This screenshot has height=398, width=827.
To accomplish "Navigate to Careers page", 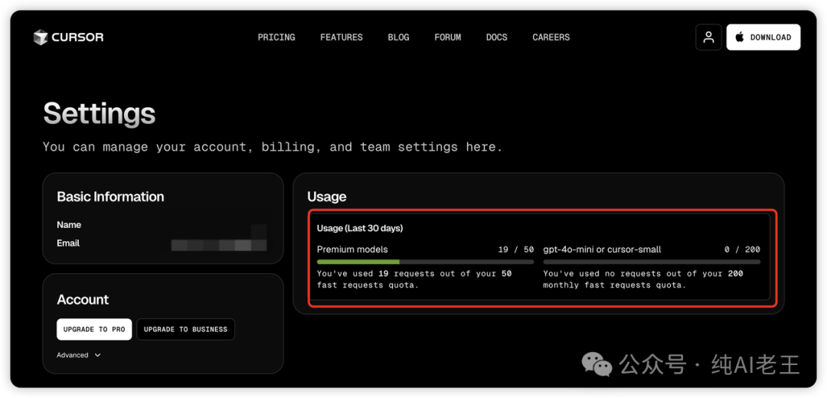I will click(551, 38).
